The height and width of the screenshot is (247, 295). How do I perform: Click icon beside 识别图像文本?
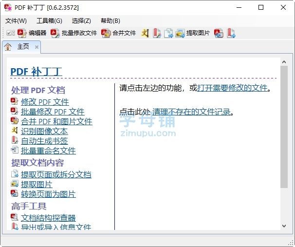[x=15, y=130]
